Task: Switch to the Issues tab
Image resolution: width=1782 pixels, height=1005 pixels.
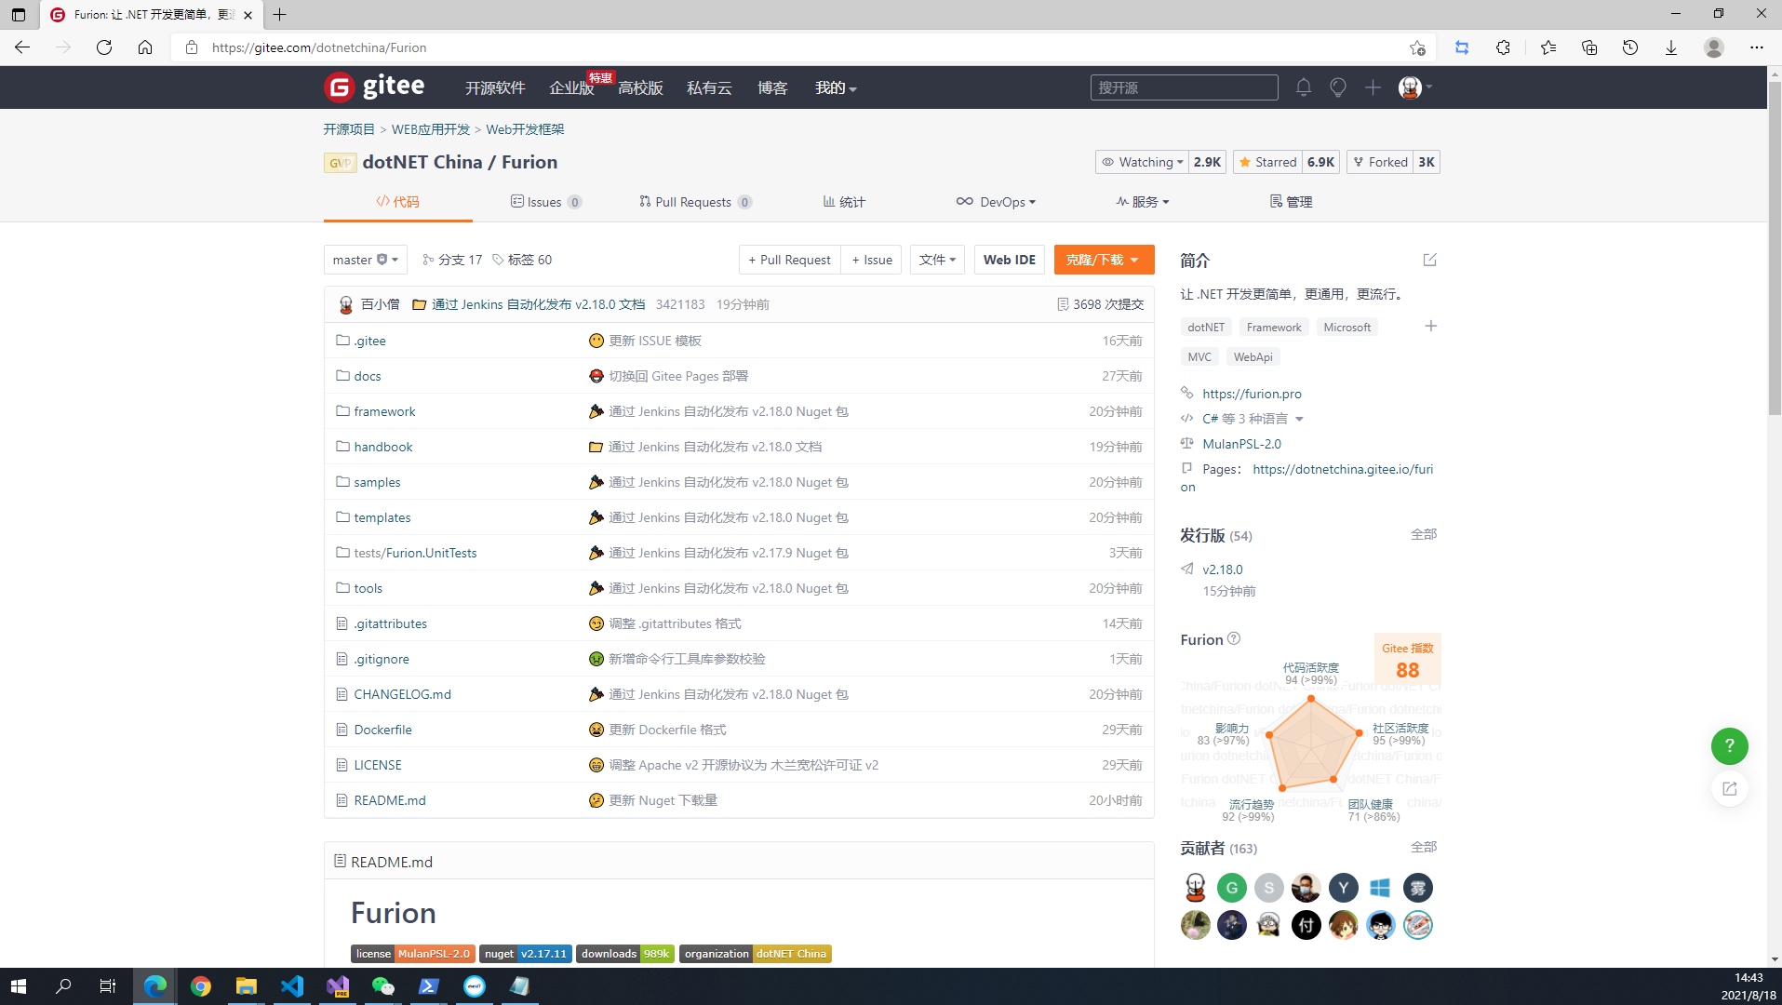Action: click(546, 202)
